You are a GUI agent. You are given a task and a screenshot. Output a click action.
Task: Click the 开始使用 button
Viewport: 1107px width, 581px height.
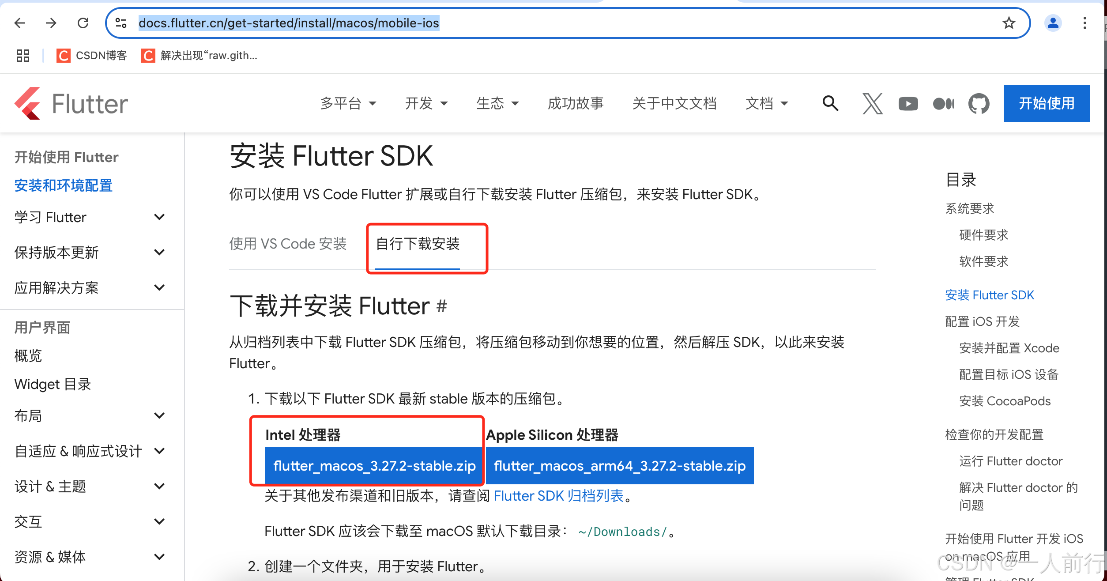click(x=1047, y=103)
